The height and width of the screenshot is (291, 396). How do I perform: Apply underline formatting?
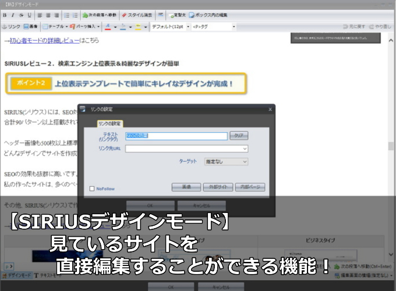pyautogui.click(x=29, y=15)
